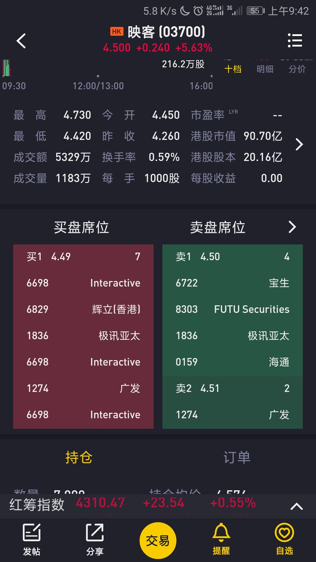
Task: Switch to the 明细 tab
Action: click(x=265, y=69)
